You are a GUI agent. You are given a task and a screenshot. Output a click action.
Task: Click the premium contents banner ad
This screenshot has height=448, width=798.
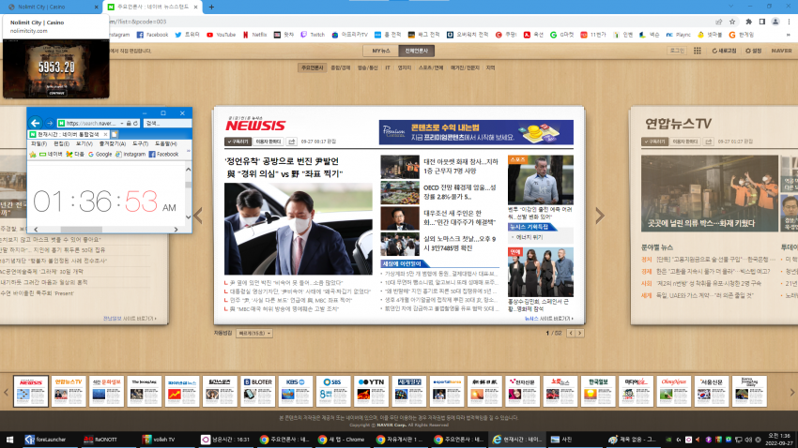476,132
